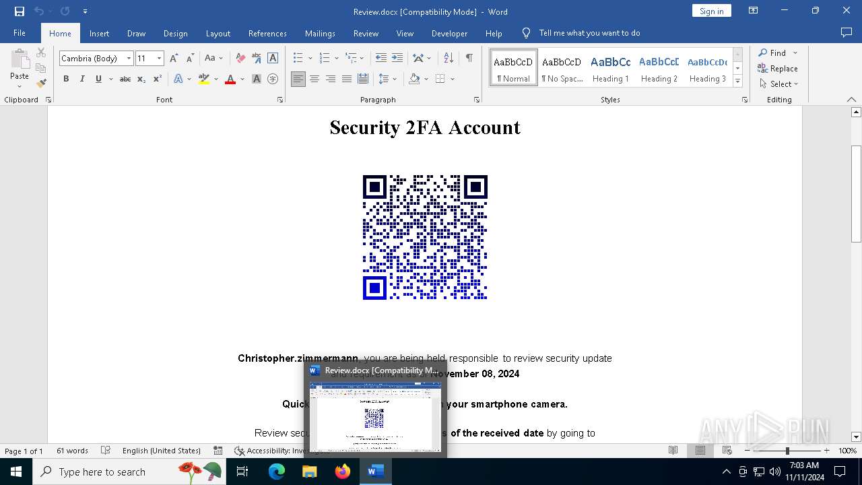Adjust the zoom slider handle
The image size is (862, 485).
[x=787, y=451]
